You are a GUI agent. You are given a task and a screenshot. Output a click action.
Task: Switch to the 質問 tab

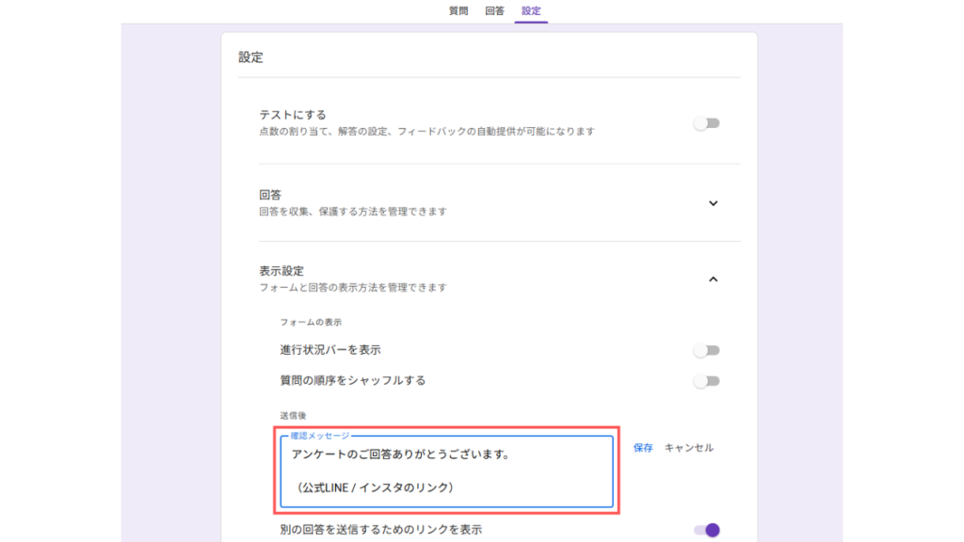(x=458, y=11)
